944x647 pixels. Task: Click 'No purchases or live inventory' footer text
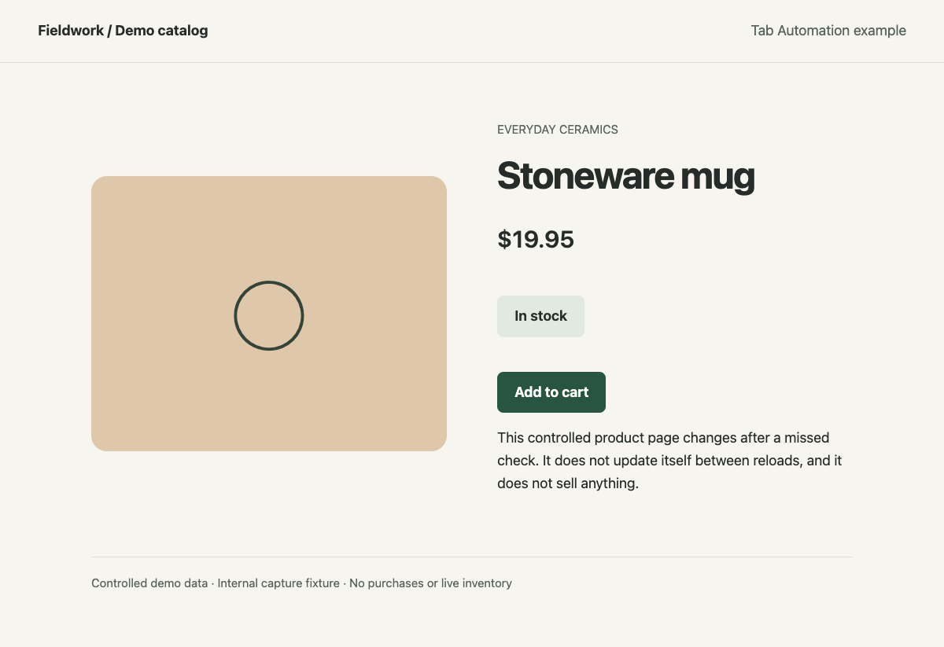pyautogui.click(x=431, y=583)
